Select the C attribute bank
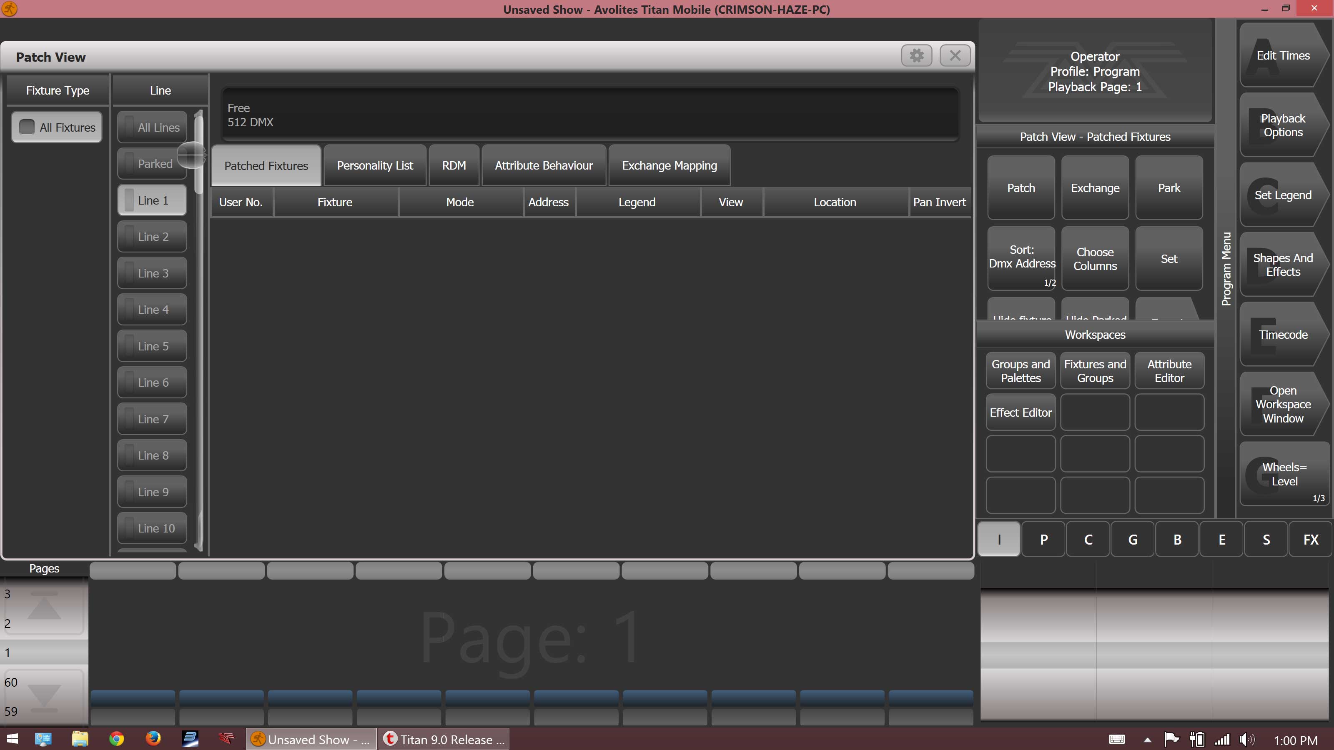Image resolution: width=1334 pixels, height=750 pixels. pyautogui.click(x=1088, y=539)
